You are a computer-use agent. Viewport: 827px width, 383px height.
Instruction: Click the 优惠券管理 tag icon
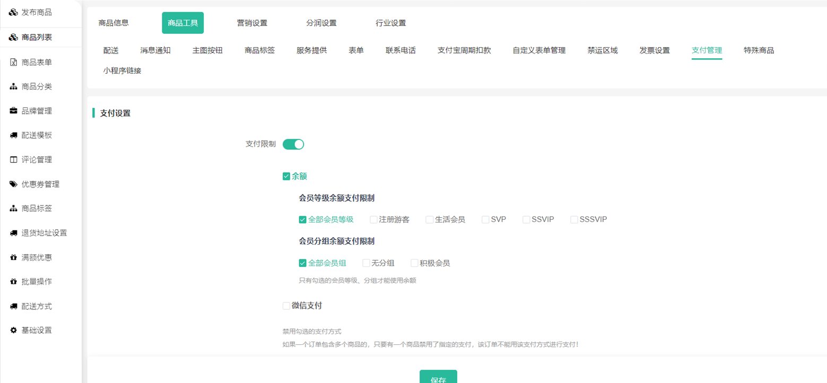coord(14,184)
